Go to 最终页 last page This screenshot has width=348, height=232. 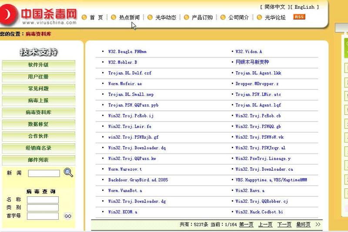click(303, 224)
